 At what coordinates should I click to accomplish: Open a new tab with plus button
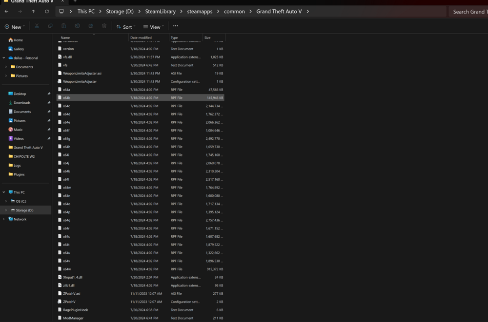[75, 1]
